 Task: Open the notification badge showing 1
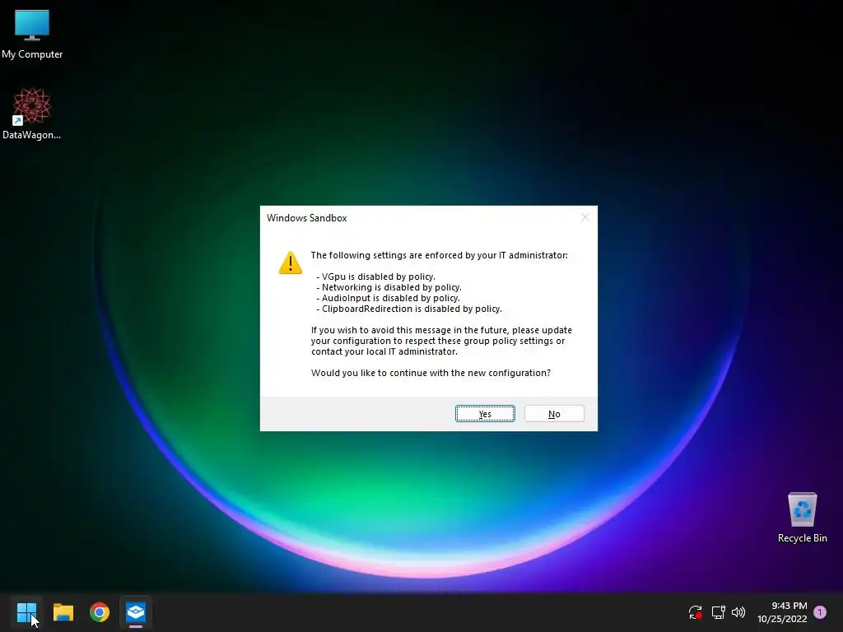coord(820,612)
